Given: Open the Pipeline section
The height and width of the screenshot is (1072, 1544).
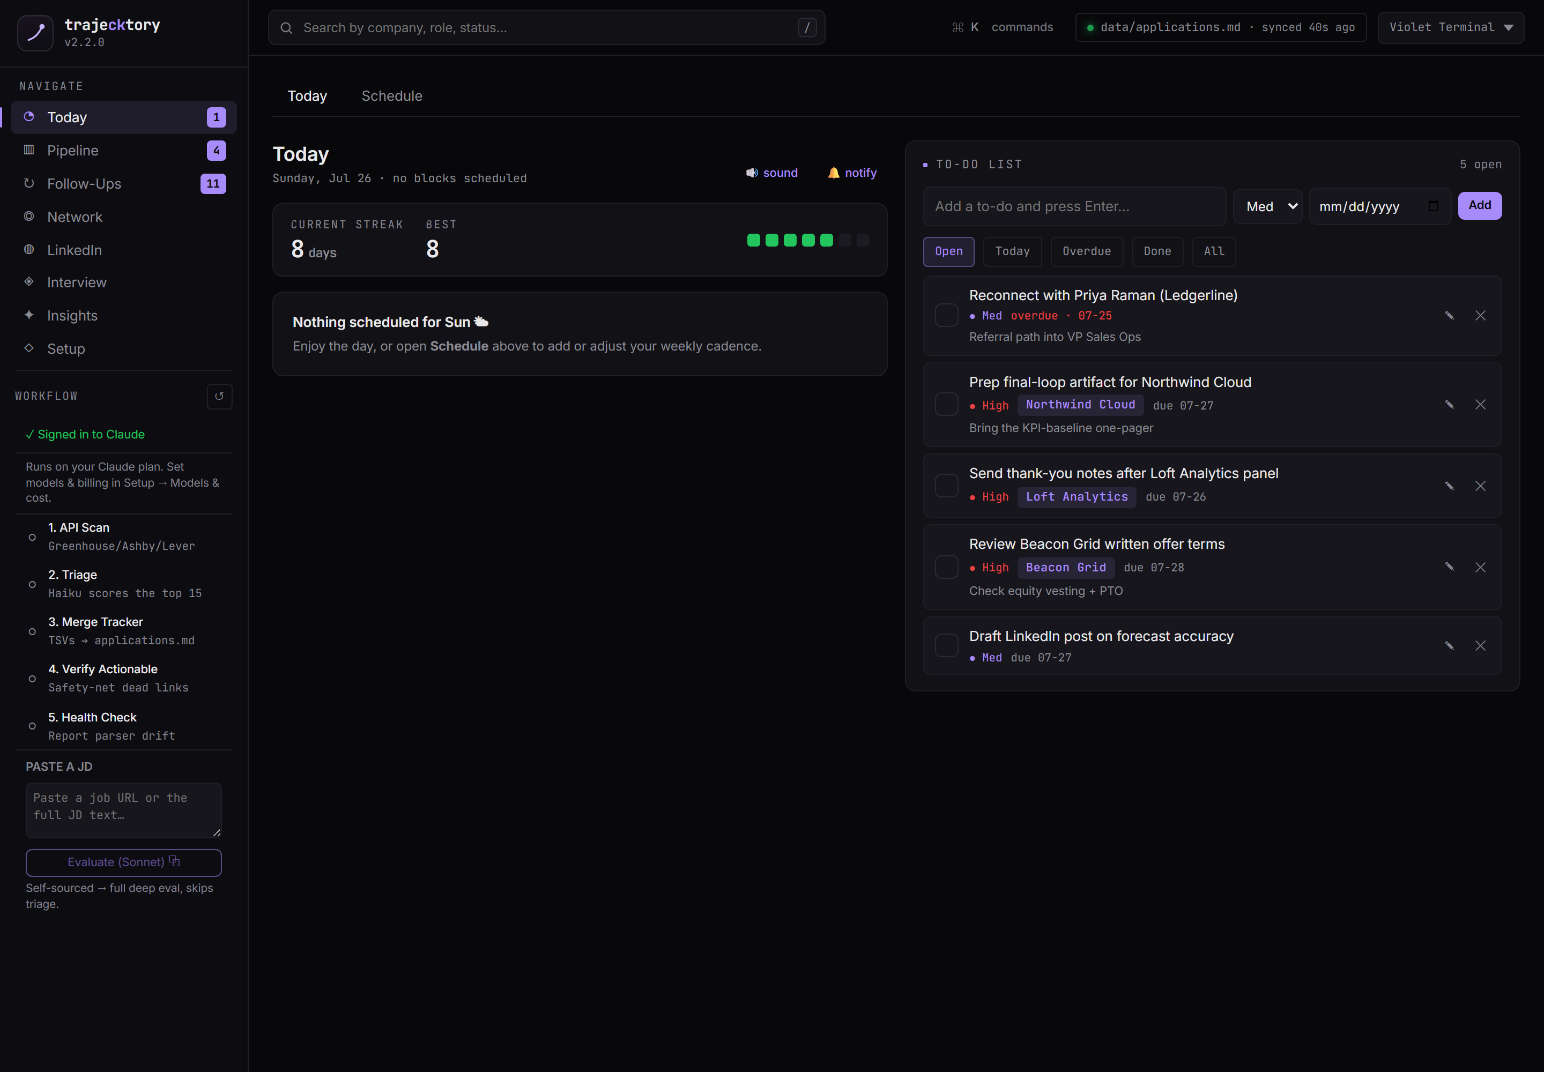Looking at the screenshot, I should 124,151.
